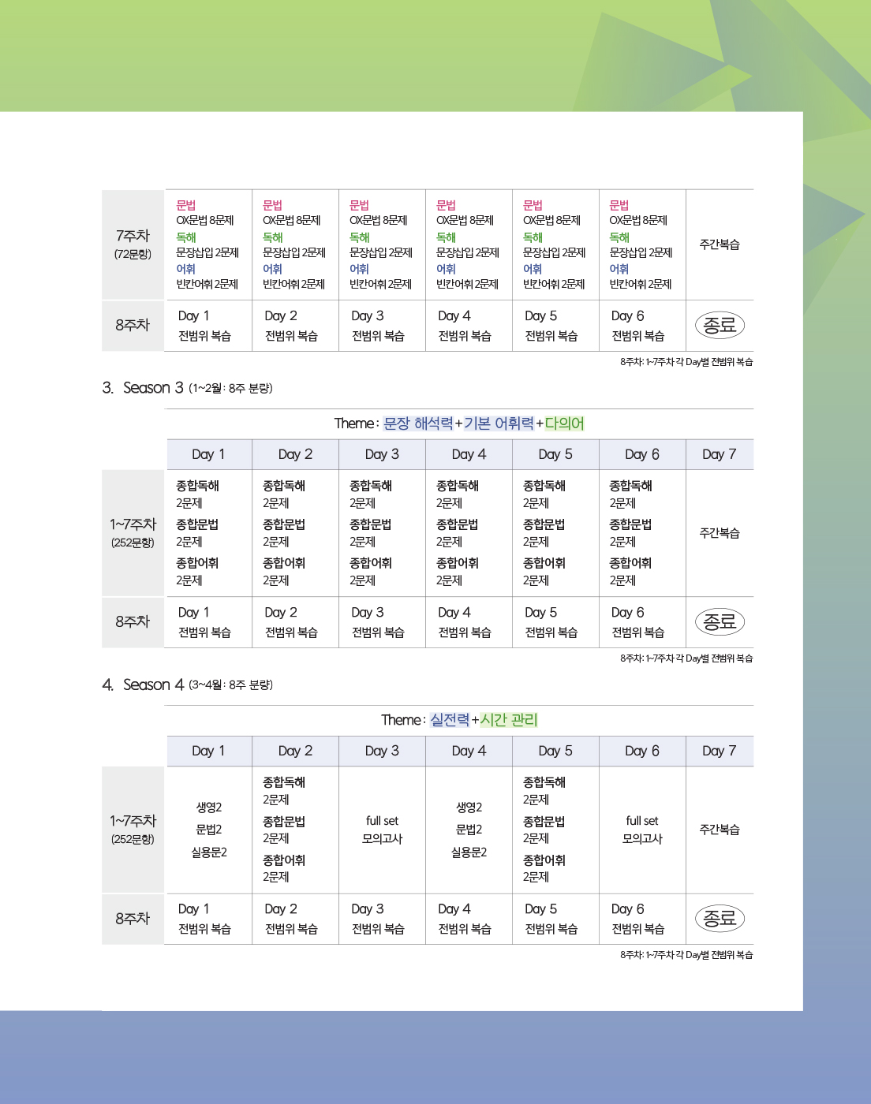Image resolution: width=871 pixels, height=1104 pixels.
Task: Click the 종료 badge in the topmost table
Action: click(719, 325)
